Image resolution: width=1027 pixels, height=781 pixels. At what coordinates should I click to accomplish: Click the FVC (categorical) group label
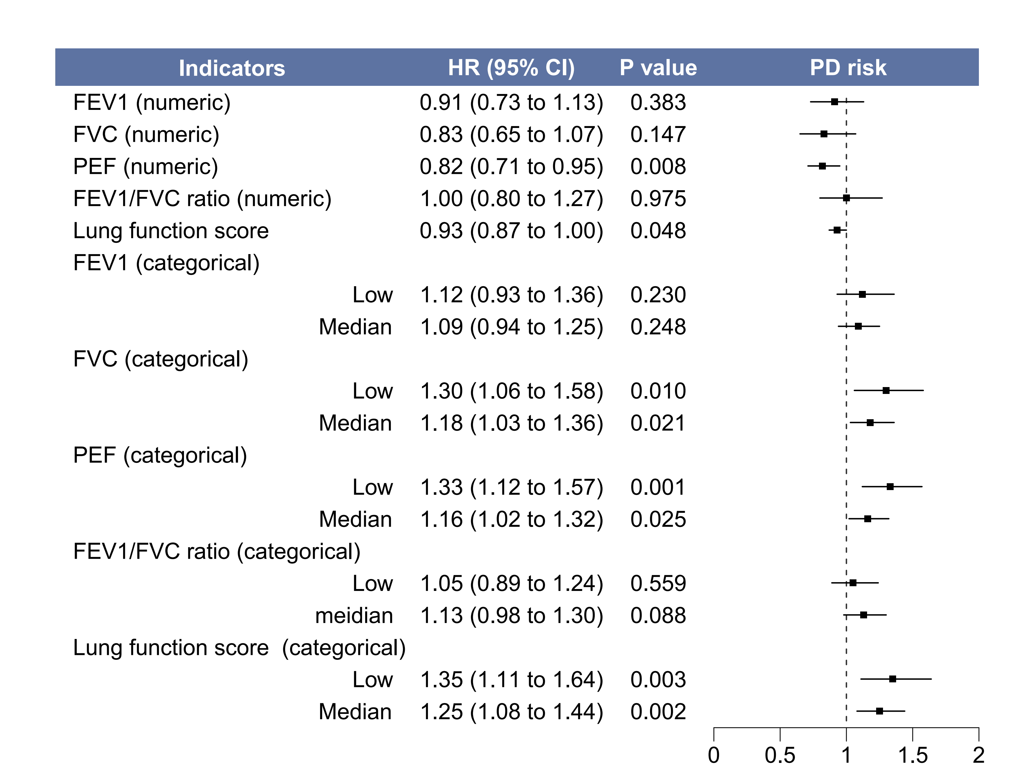[161, 359]
